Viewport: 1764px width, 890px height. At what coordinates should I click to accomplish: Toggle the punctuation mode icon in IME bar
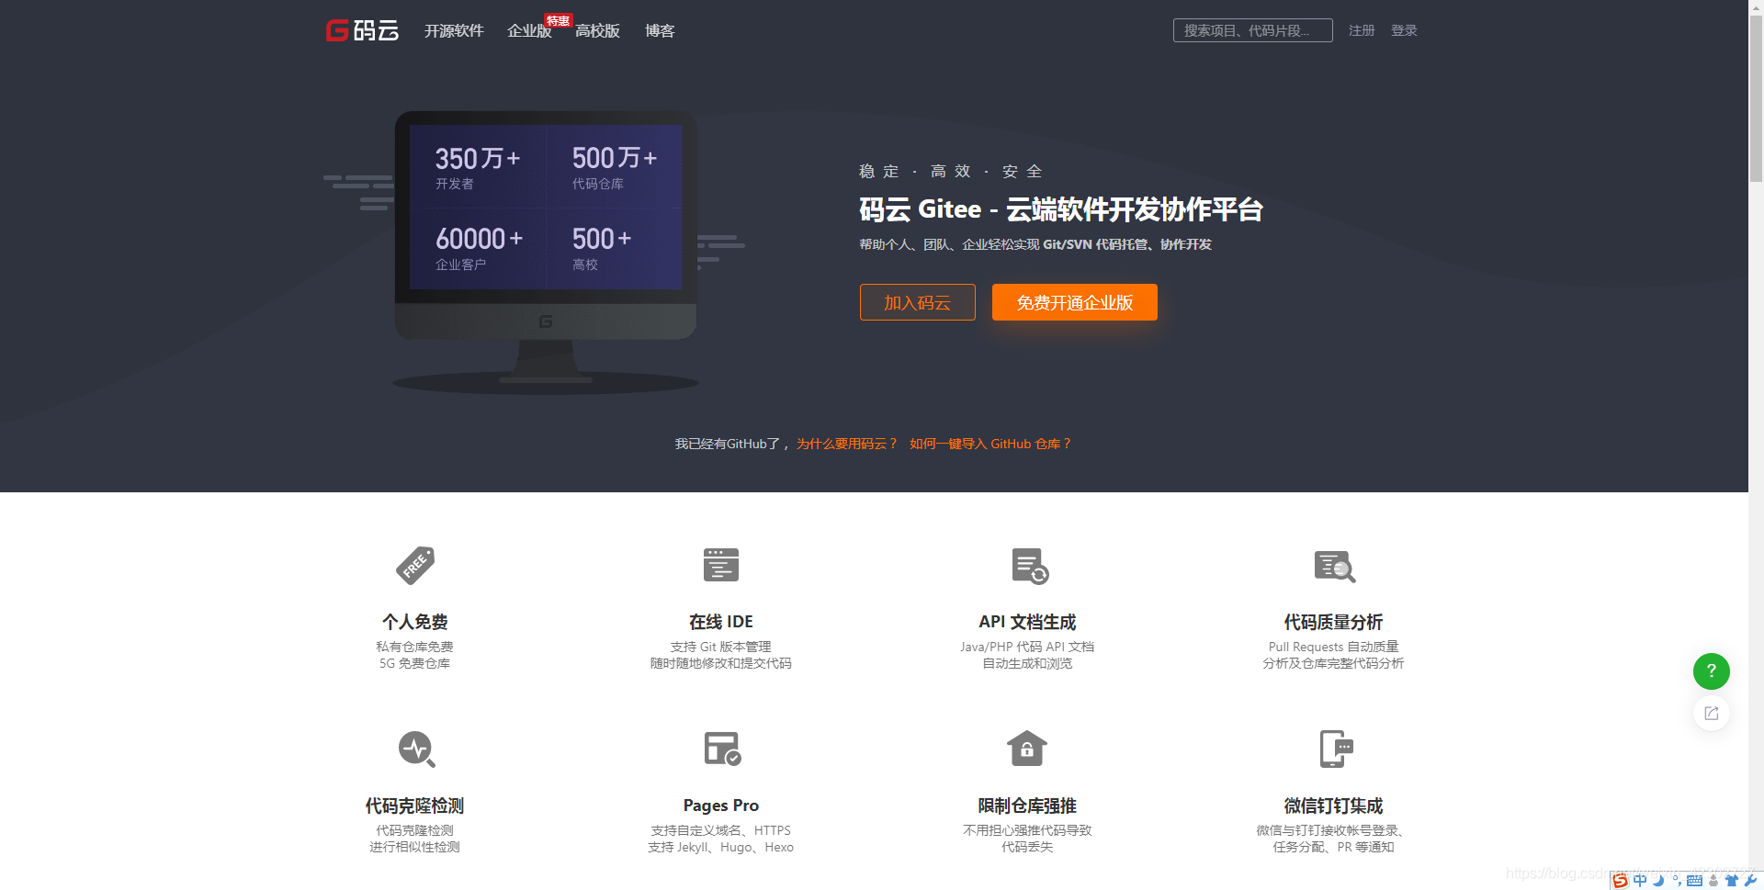[x=1677, y=880]
